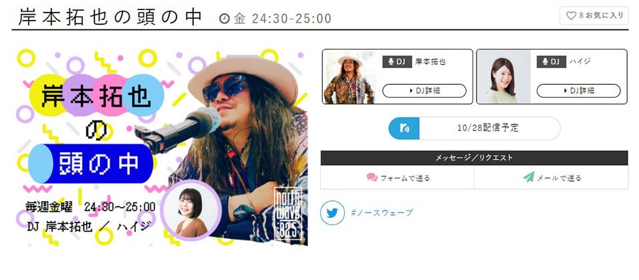
Task: Open the #ノースウェーブ hashtag link
Action: (x=382, y=213)
